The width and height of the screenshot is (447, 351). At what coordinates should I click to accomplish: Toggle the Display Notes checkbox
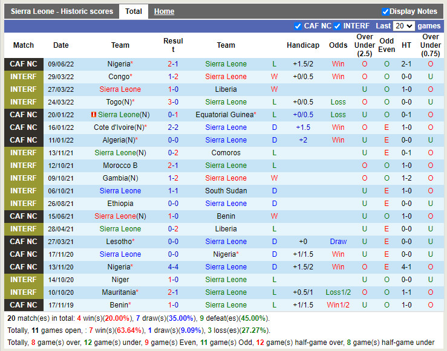[385, 11]
